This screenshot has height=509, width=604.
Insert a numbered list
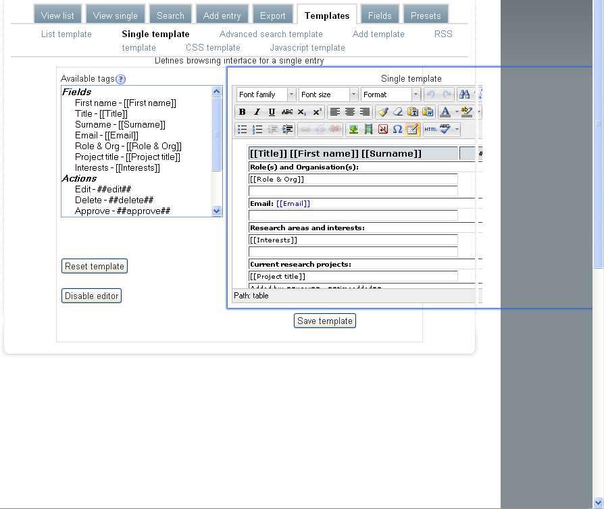click(x=257, y=130)
